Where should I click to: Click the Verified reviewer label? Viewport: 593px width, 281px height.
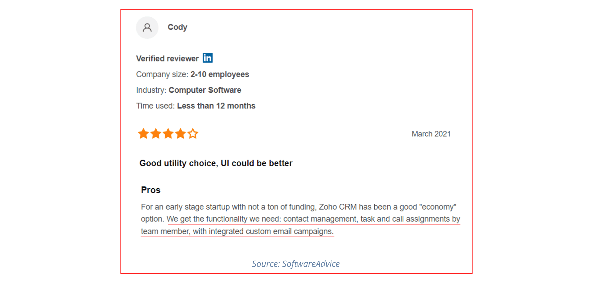point(167,59)
